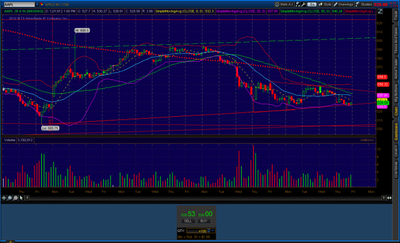Click the magenta SimpleMovingAvg (CLOSE, 20, 0) label
Viewport: 400px width, 243px height.
coord(241,11)
